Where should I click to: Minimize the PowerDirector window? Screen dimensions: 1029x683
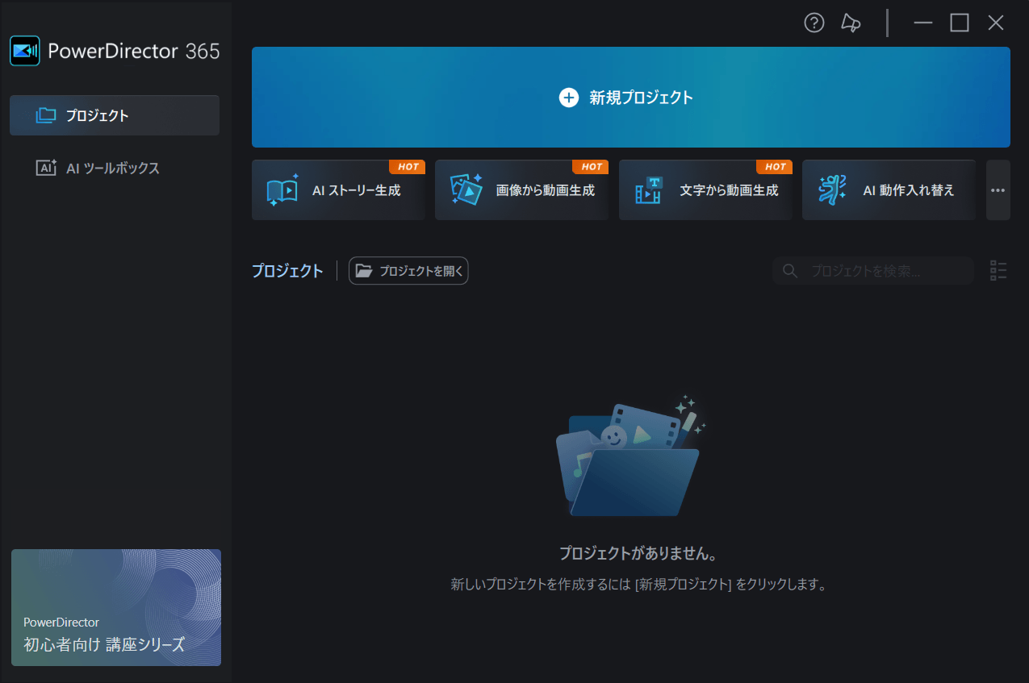click(922, 23)
